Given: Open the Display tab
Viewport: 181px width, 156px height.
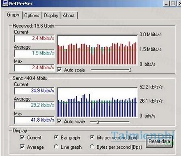Looking at the screenshot, I should pyautogui.click(x=51, y=16).
